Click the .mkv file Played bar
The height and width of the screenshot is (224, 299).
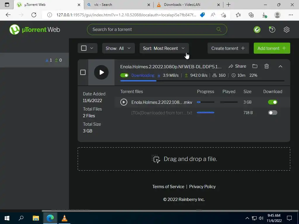click(229, 102)
